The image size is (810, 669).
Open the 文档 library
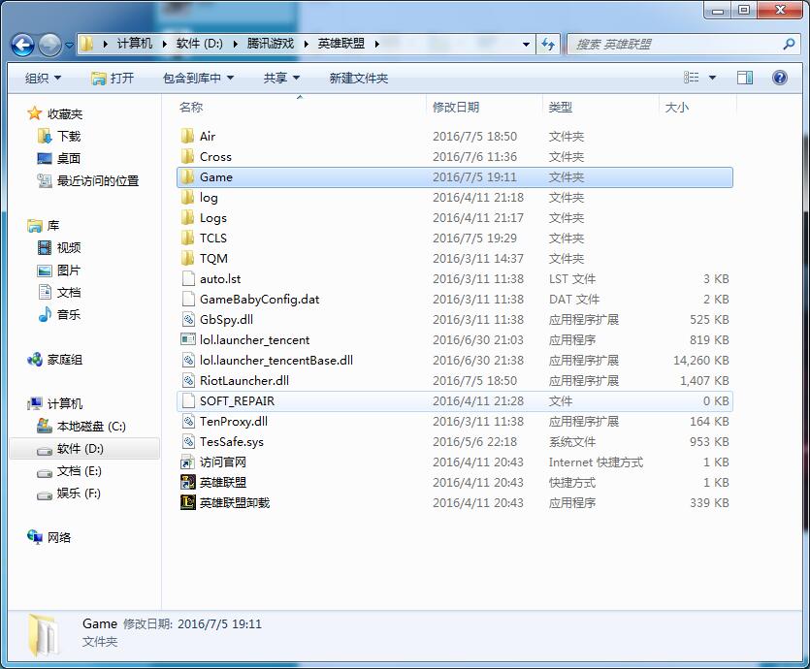69,292
